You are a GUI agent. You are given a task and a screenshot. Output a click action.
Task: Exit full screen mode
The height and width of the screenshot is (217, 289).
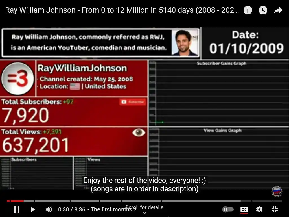tap(274, 209)
